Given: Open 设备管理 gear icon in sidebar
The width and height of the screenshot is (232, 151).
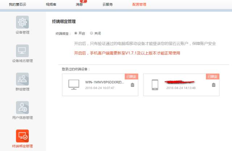Looking at the screenshot, I should 22,22.
